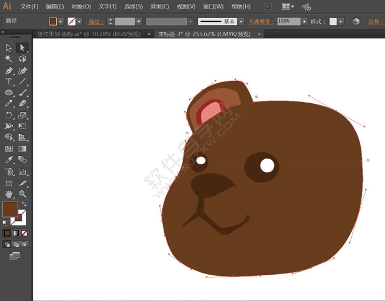Select the Zoom tool
This screenshot has width=385, height=301.
pyautogui.click(x=23, y=193)
